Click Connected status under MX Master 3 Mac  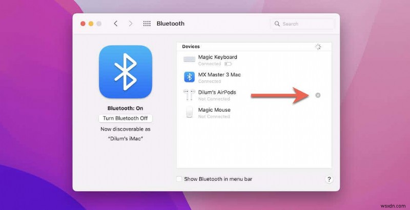tap(210, 81)
